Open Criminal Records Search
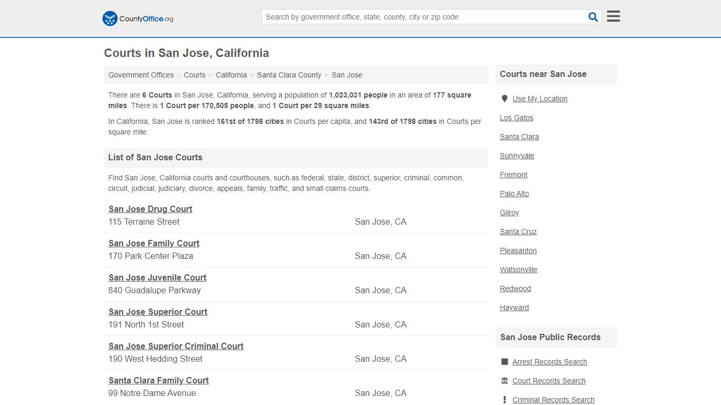Image resolution: width=721 pixels, height=405 pixels. [x=554, y=400]
